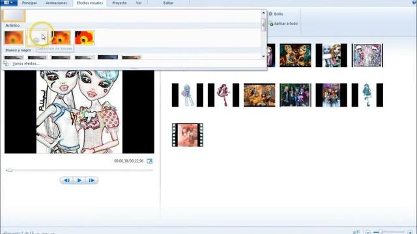This screenshot has width=417, height=234.
Task: Select the purple-background group clip
Action: [331, 95]
